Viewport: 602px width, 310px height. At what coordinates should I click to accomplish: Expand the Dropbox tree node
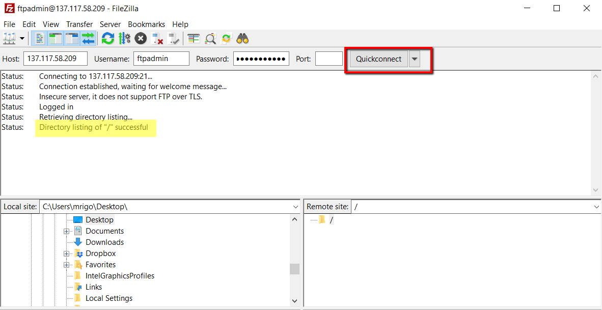click(x=66, y=253)
